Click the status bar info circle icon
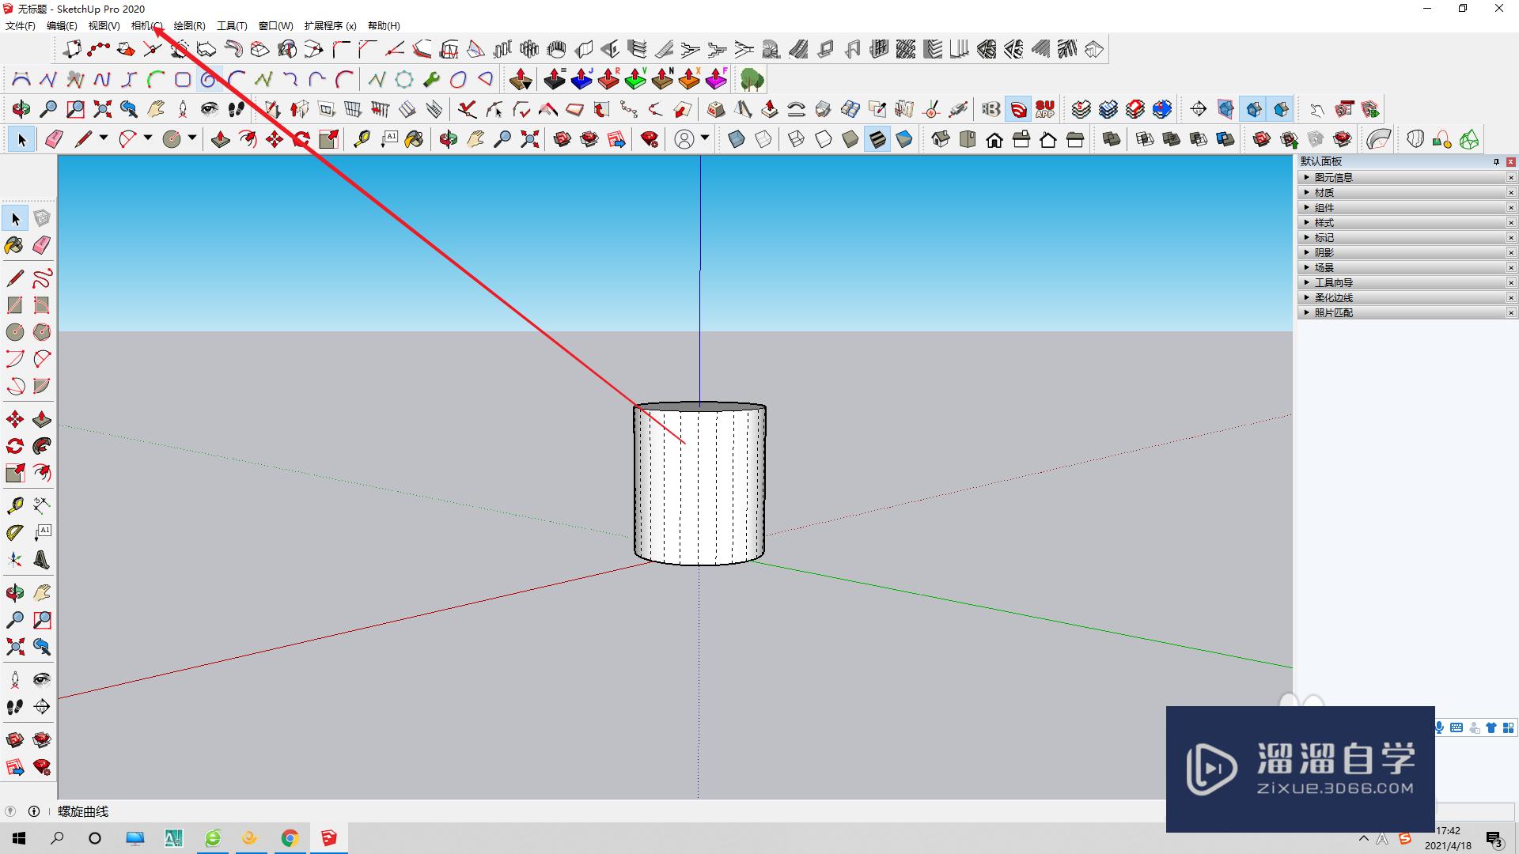The height and width of the screenshot is (854, 1519). (34, 811)
